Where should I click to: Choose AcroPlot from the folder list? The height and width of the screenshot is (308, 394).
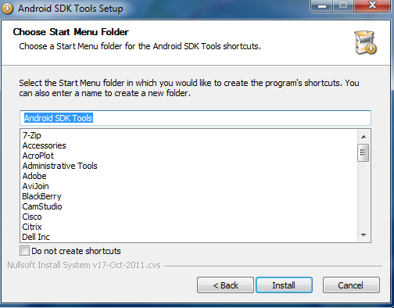coord(38,156)
